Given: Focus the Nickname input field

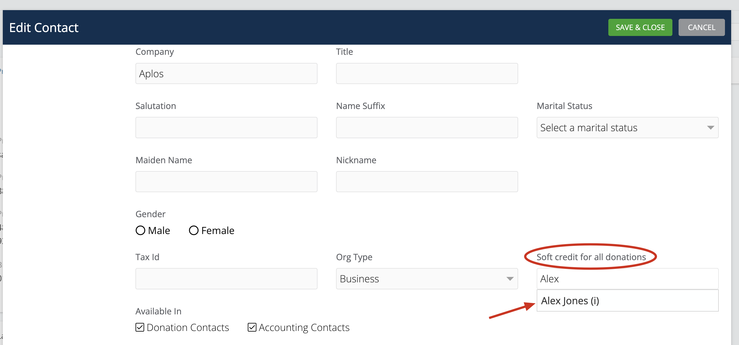Looking at the screenshot, I should (x=427, y=181).
